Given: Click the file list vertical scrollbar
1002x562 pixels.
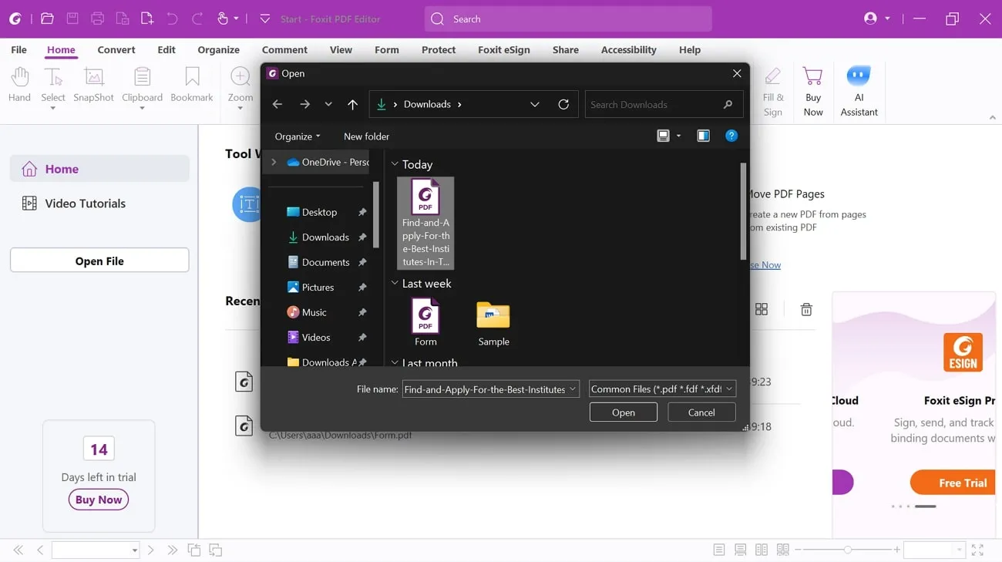Looking at the screenshot, I should 743,210.
